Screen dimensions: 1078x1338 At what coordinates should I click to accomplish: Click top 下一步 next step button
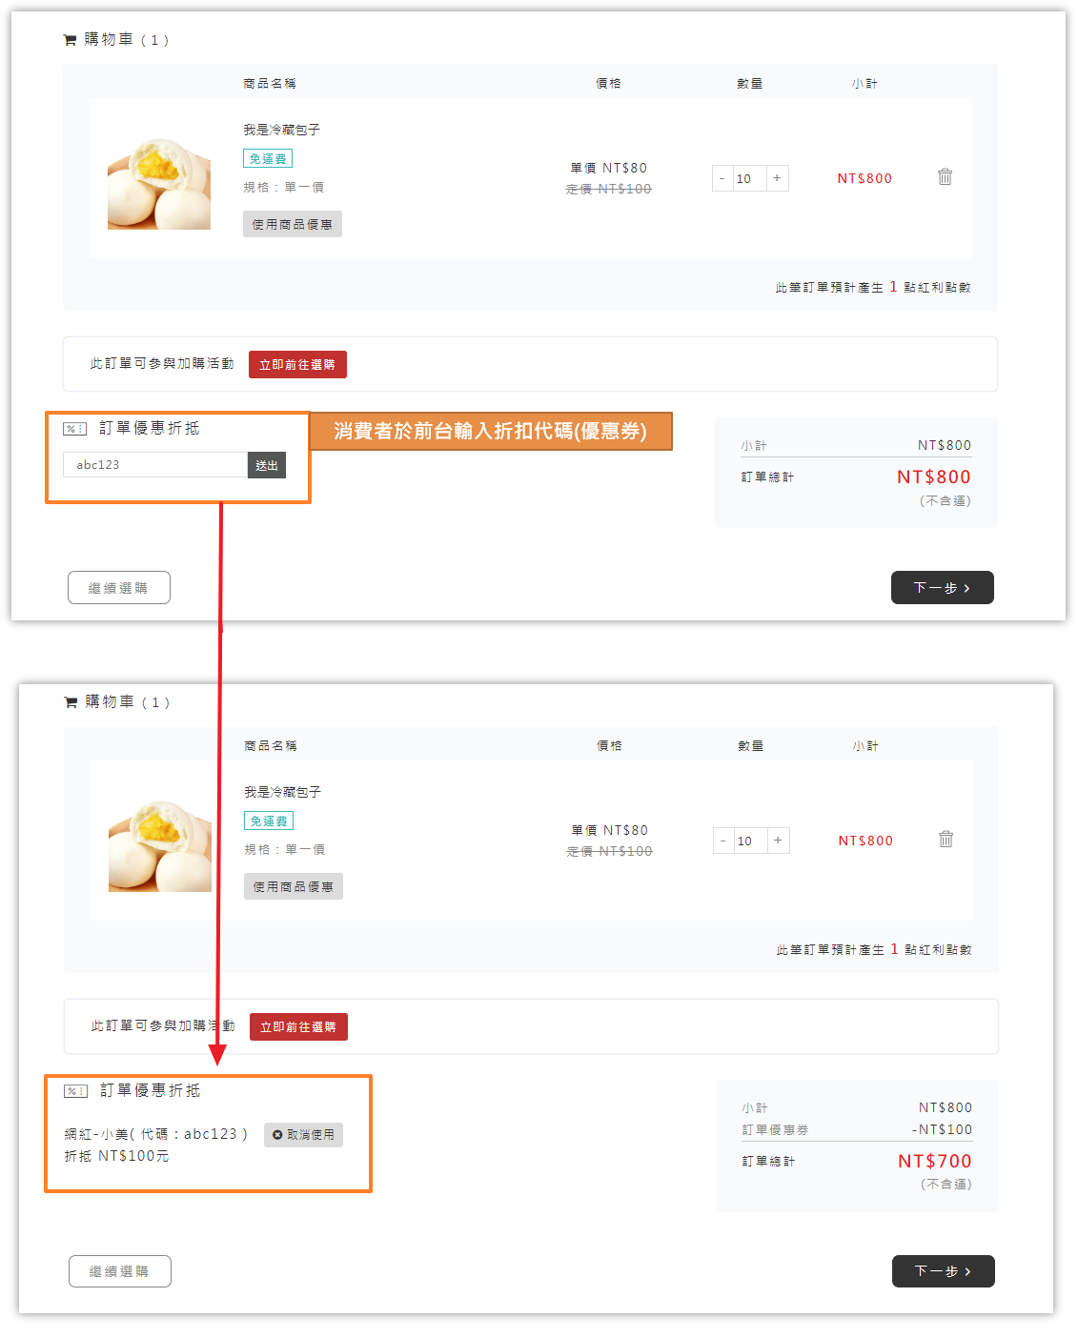pyautogui.click(x=942, y=588)
